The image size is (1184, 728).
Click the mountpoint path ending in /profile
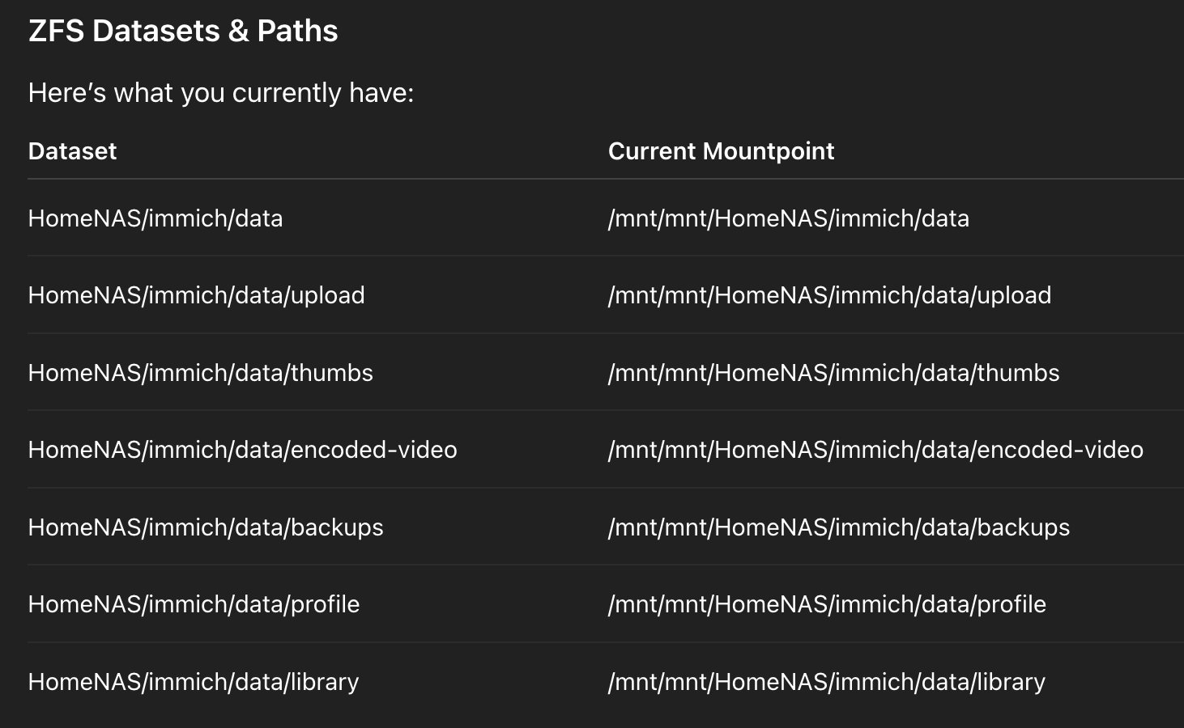coord(827,604)
